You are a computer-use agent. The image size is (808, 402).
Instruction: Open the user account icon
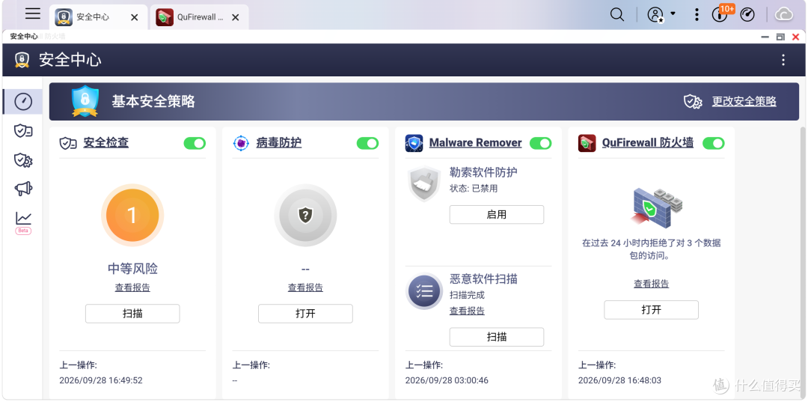click(x=655, y=14)
